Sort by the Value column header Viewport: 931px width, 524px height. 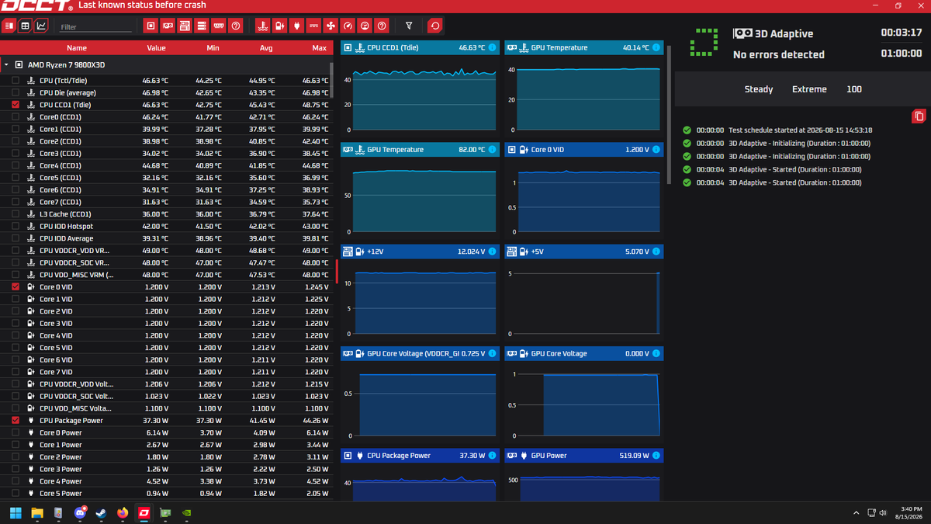coord(157,48)
